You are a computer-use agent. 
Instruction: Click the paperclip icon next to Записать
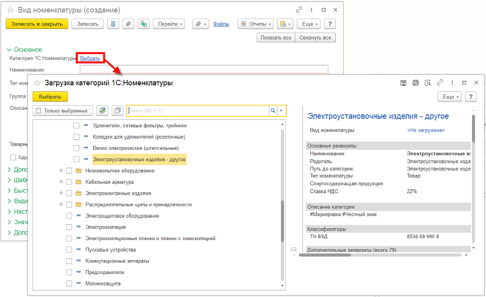tap(128, 24)
